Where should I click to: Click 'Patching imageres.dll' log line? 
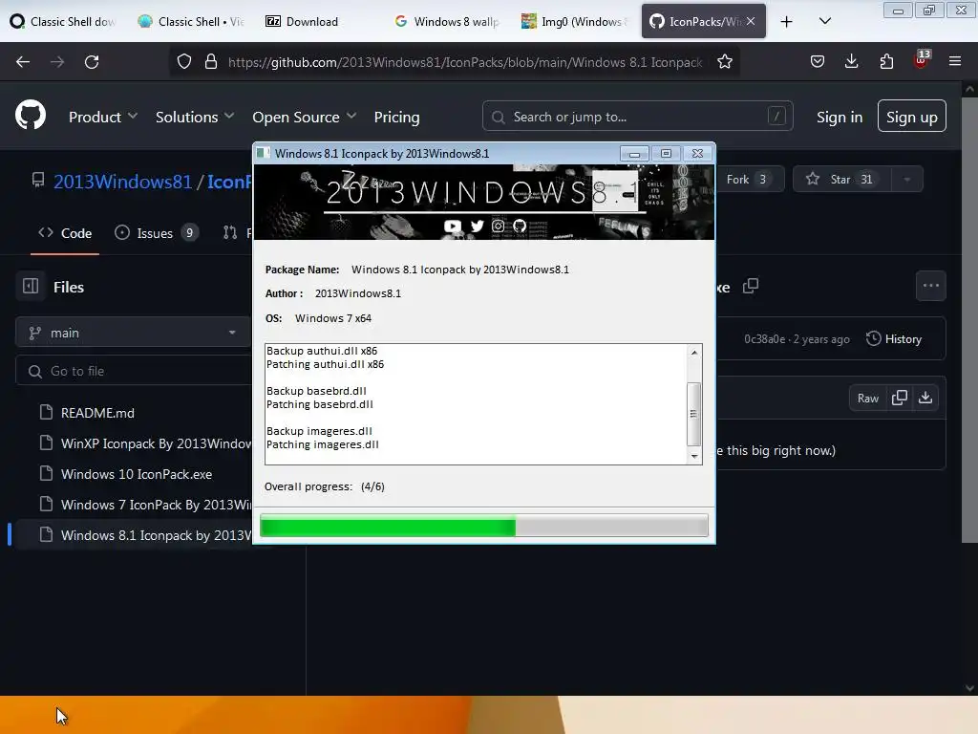pos(323,444)
